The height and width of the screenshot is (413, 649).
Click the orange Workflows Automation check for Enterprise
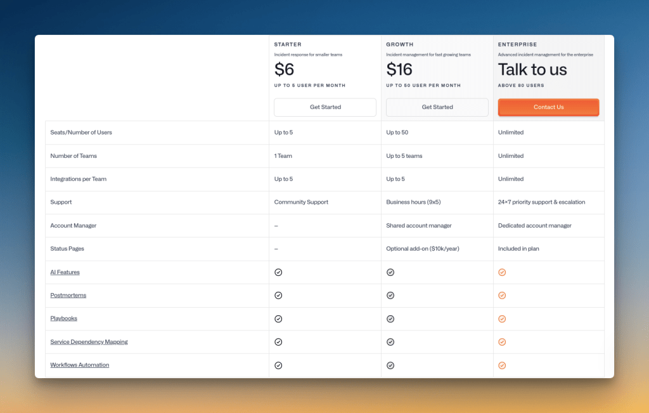pyautogui.click(x=502, y=365)
